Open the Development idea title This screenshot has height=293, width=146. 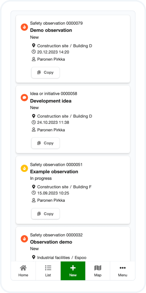coord(51,101)
